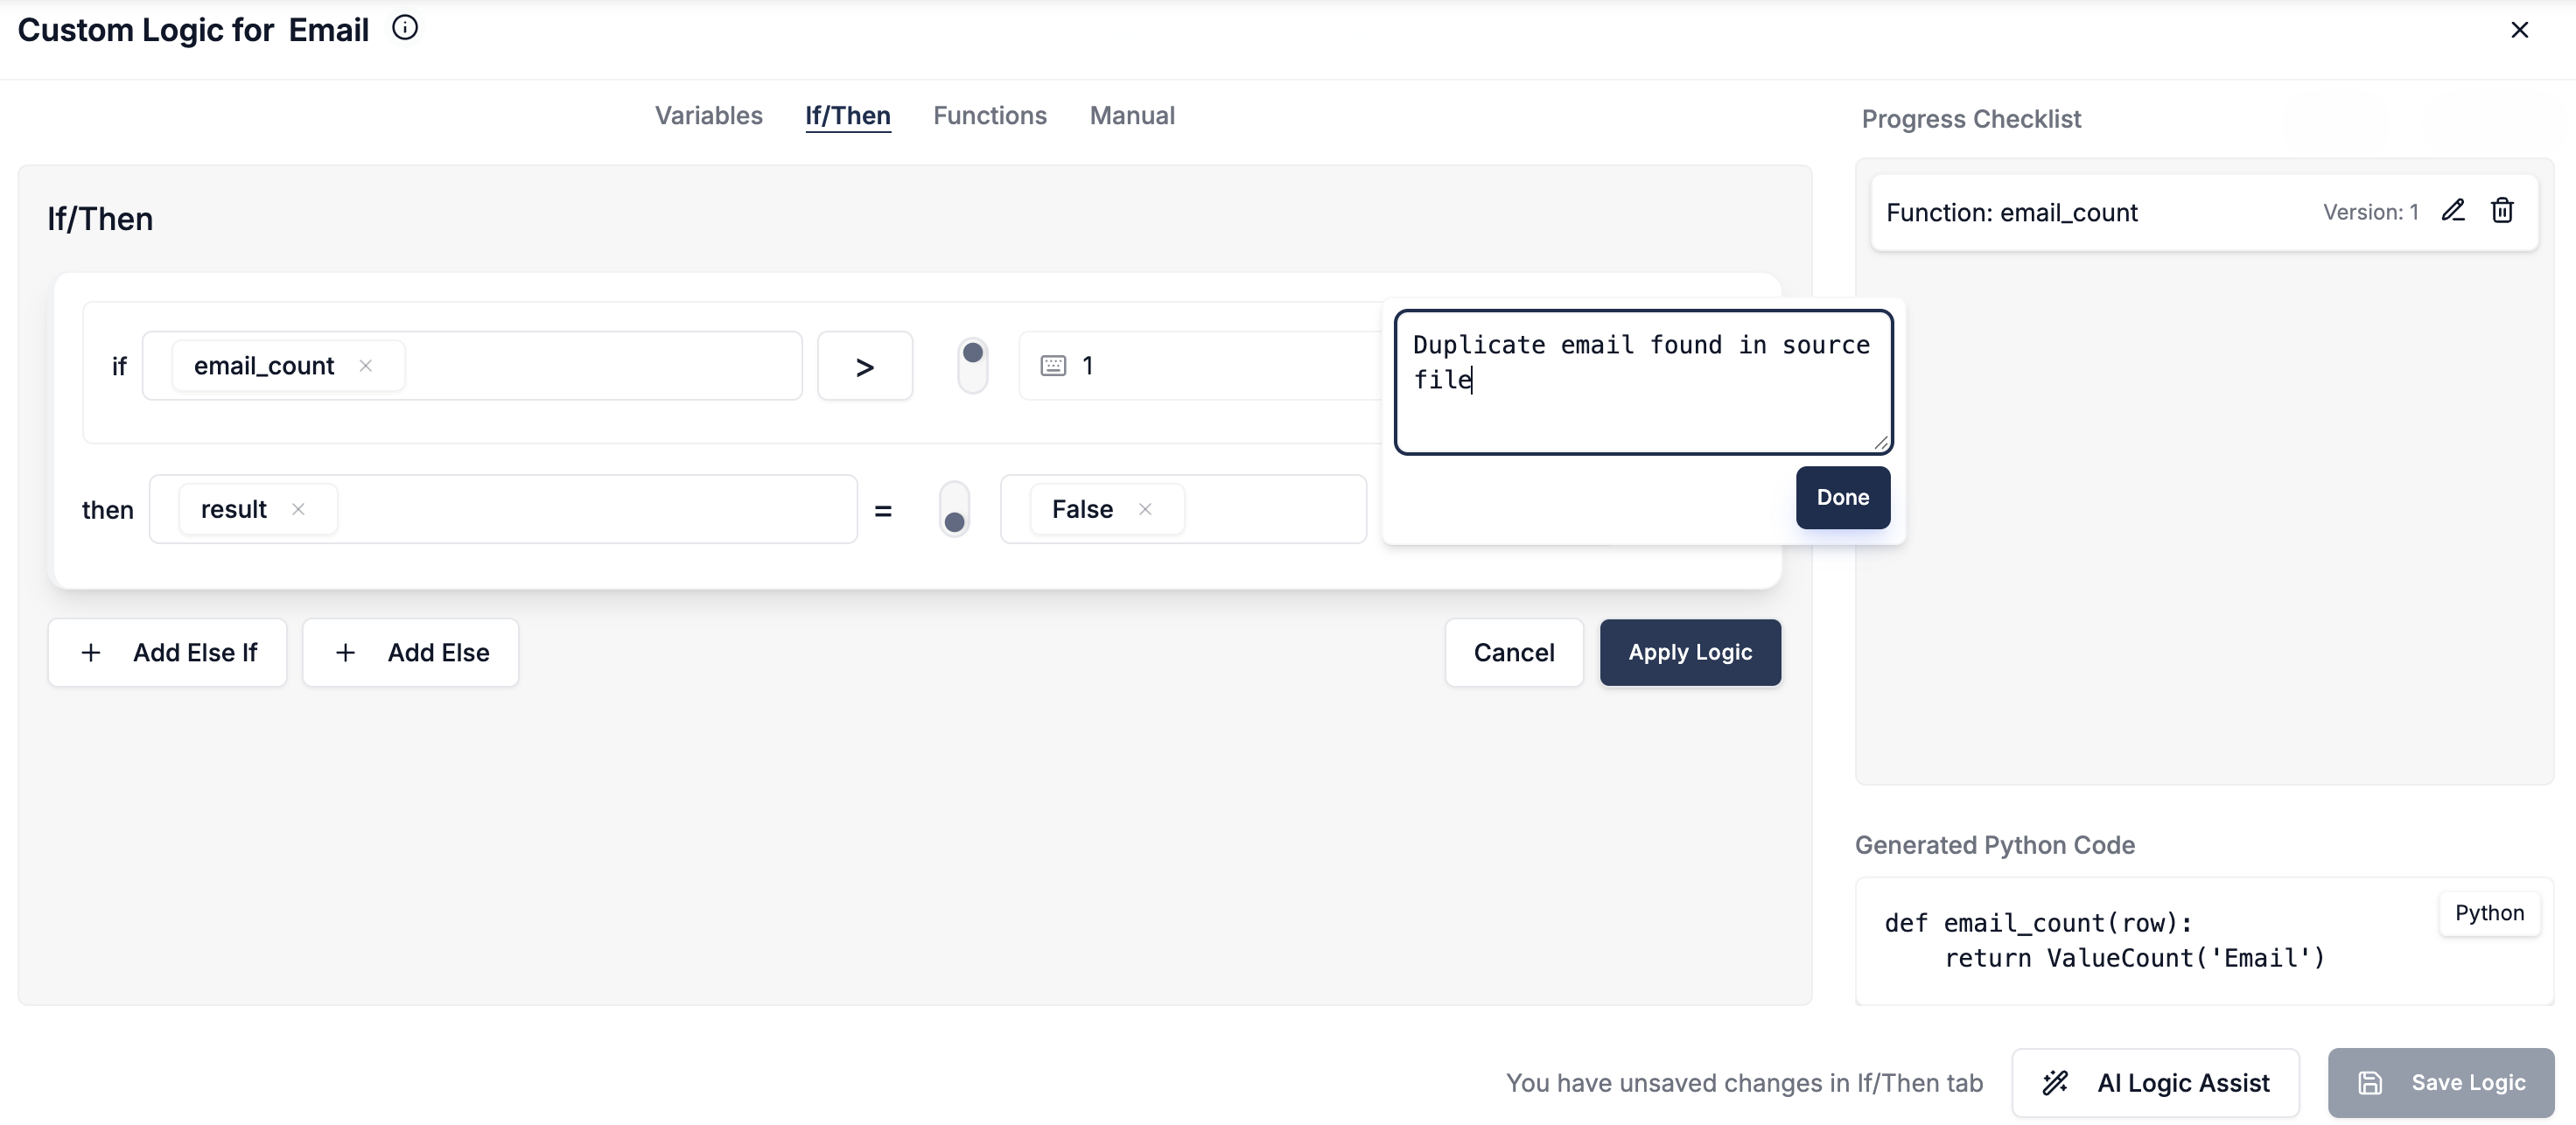Click Done in the message popup
This screenshot has height=1125, width=2576.
coord(1843,498)
